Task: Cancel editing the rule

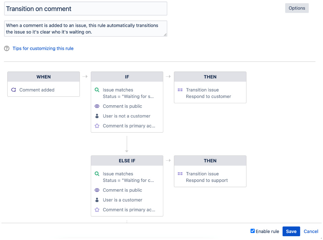Action: pyautogui.click(x=311, y=231)
